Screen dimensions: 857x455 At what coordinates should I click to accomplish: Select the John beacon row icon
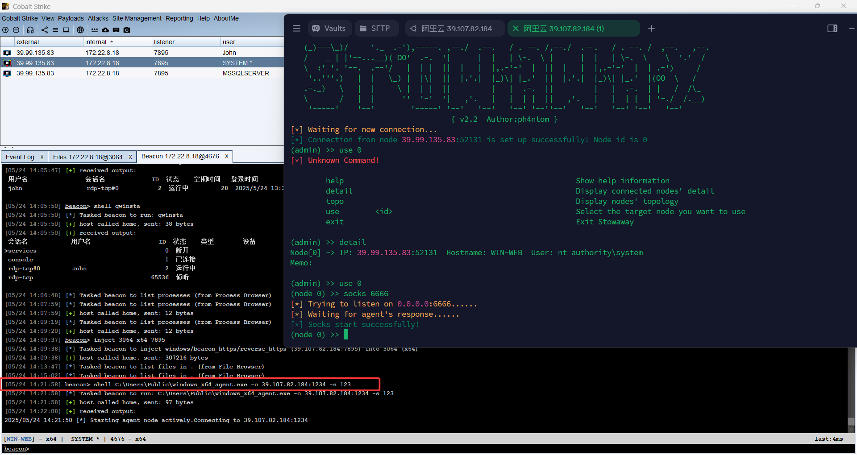(7, 53)
